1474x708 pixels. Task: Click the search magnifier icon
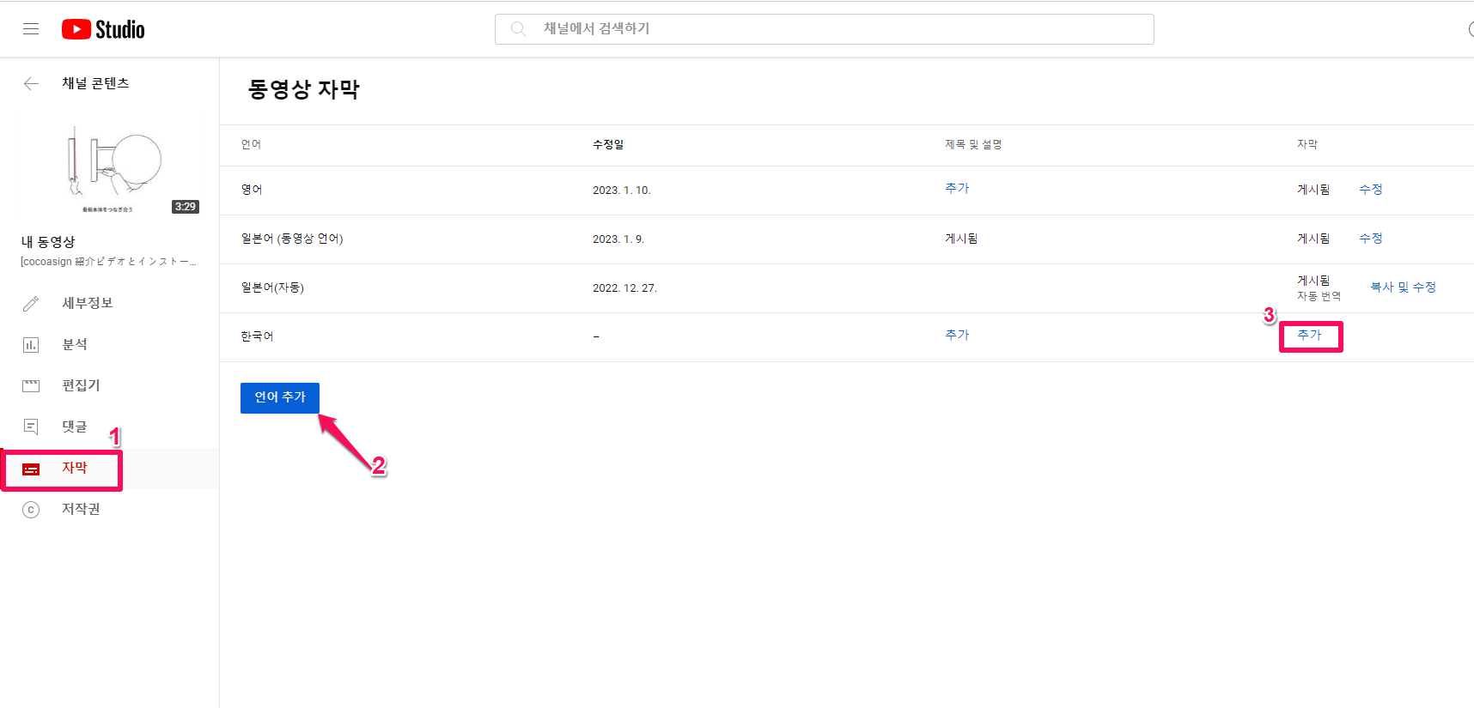pyautogui.click(x=518, y=29)
